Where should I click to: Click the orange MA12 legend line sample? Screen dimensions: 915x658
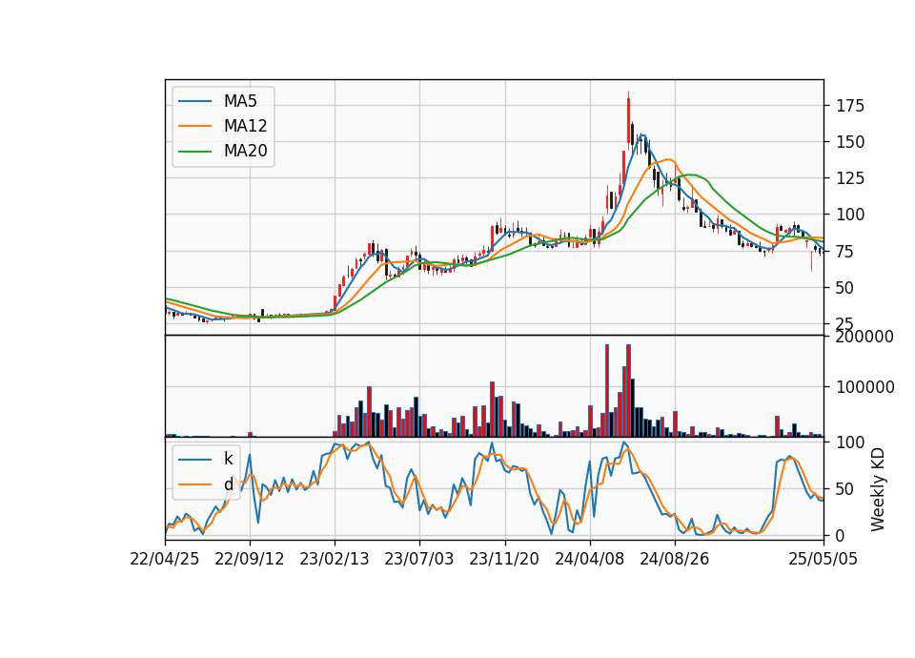[x=194, y=126]
